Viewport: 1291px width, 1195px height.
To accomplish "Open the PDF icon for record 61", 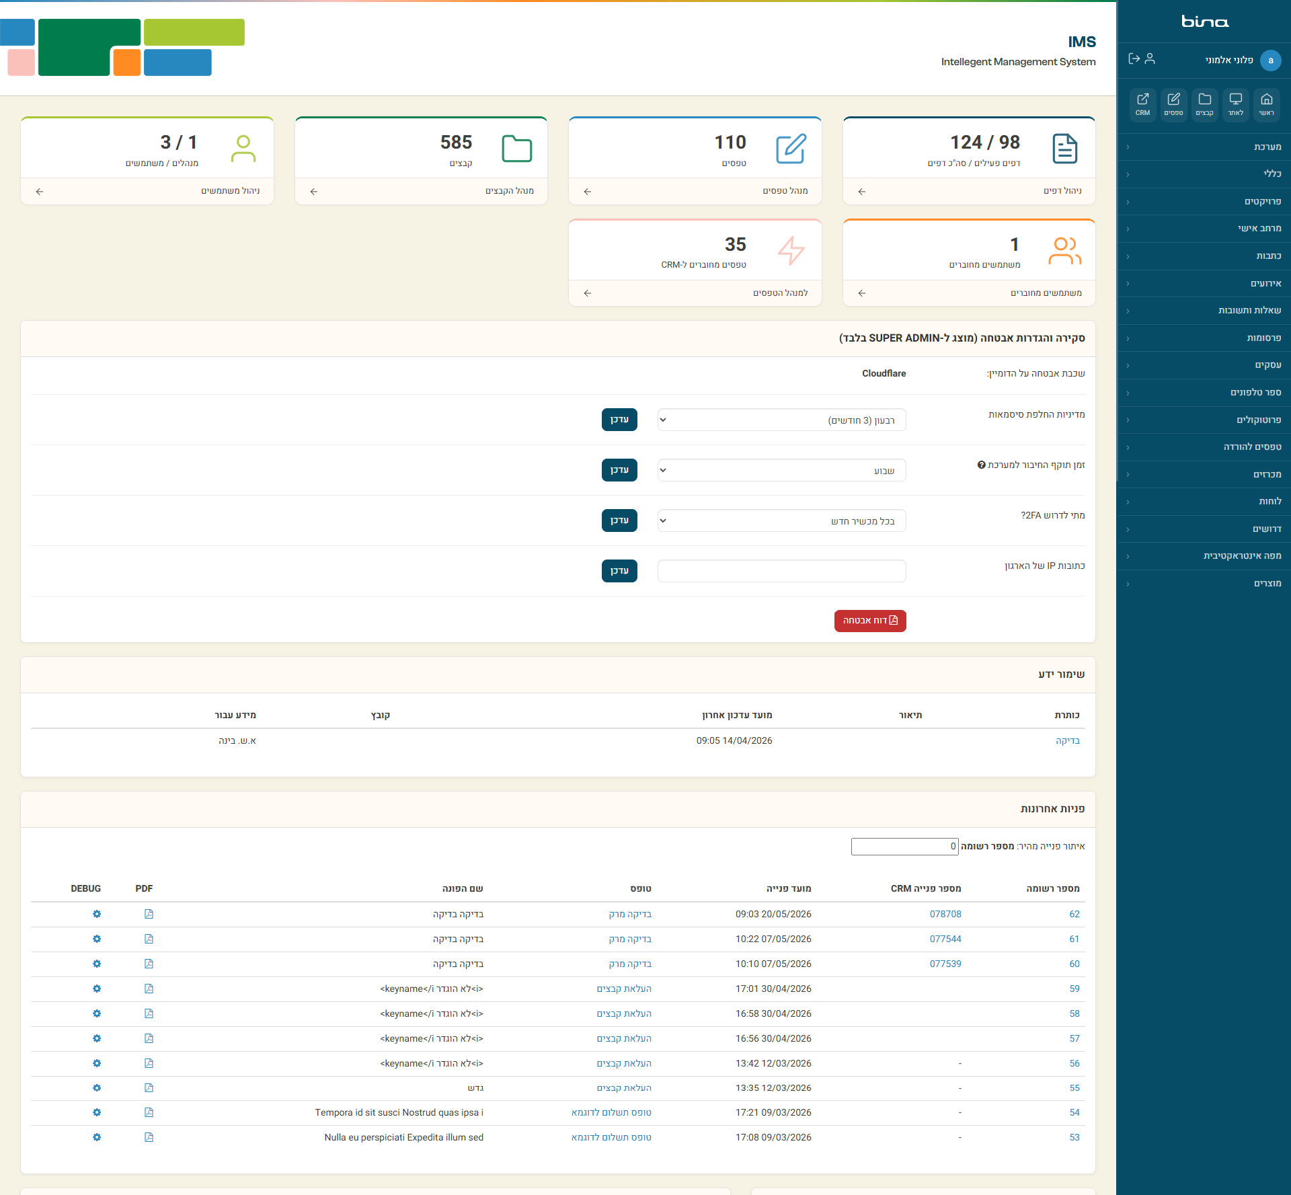I will 149,939.
